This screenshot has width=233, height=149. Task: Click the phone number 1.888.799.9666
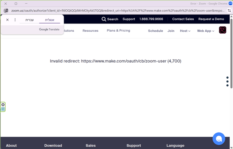coord(151,19)
